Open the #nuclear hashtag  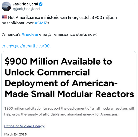point(30,34)
